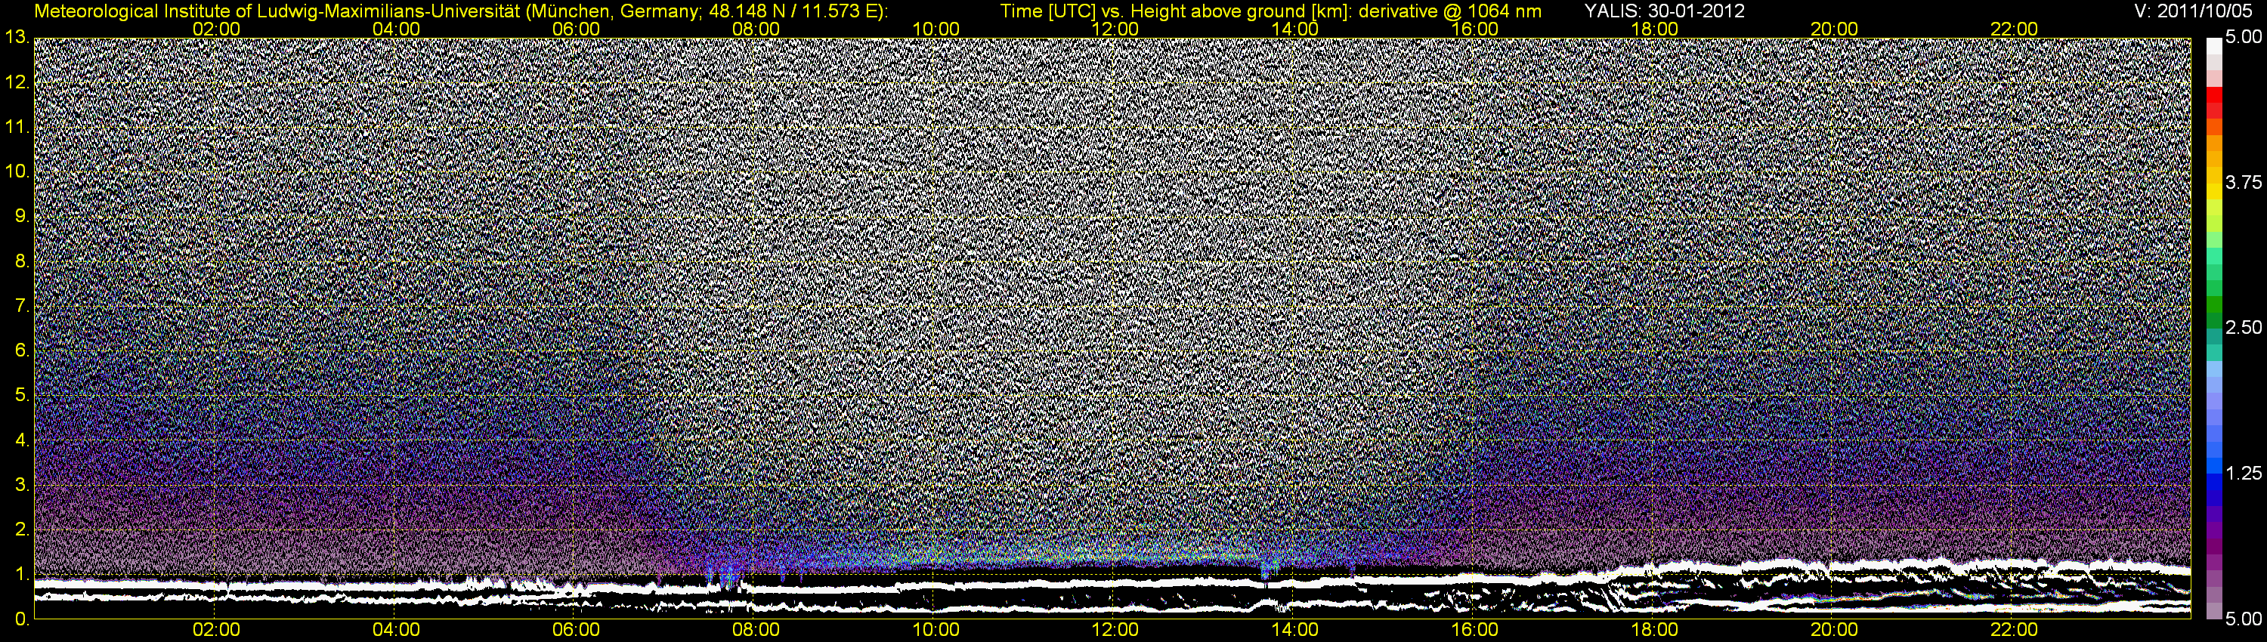
Task: Click the 8 km height axis label
Action: [22, 261]
